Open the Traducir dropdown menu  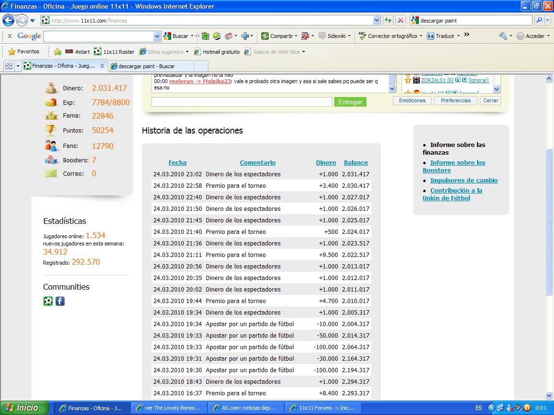pyautogui.click(x=443, y=36)
